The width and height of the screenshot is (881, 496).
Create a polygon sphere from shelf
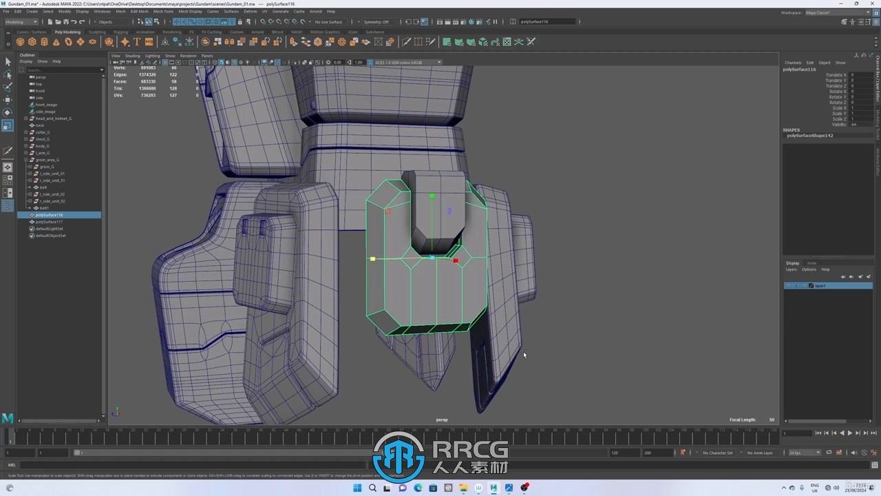point(20,42)
